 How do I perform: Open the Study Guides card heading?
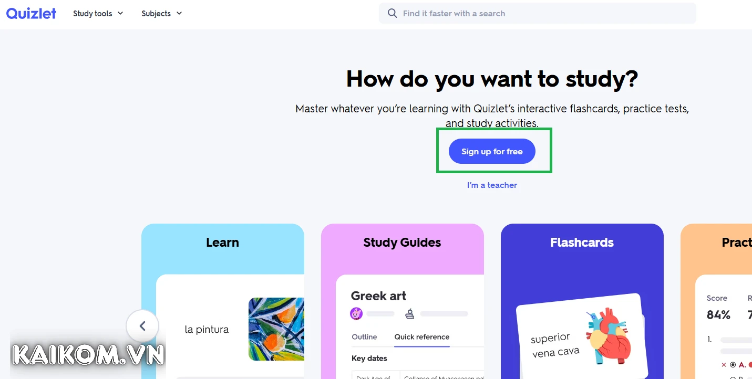pos(402,243)
